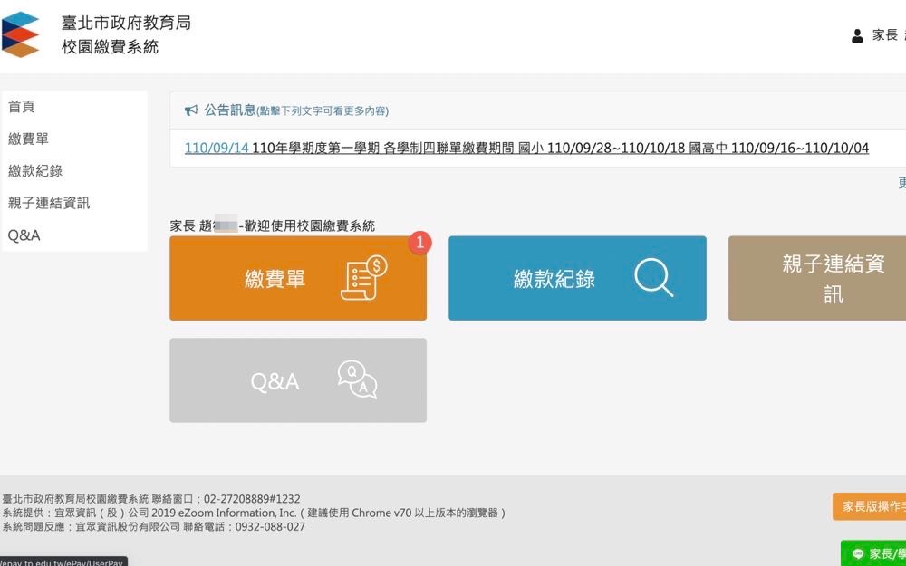Click the user profile icon in header

857,35
